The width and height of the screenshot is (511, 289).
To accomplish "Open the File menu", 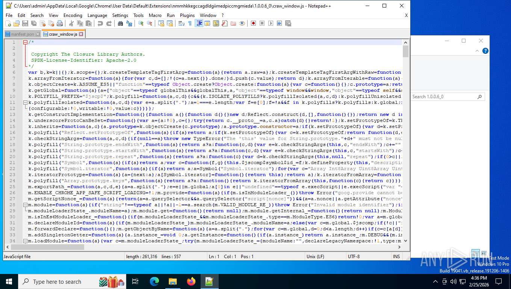I will coord(9,15).
